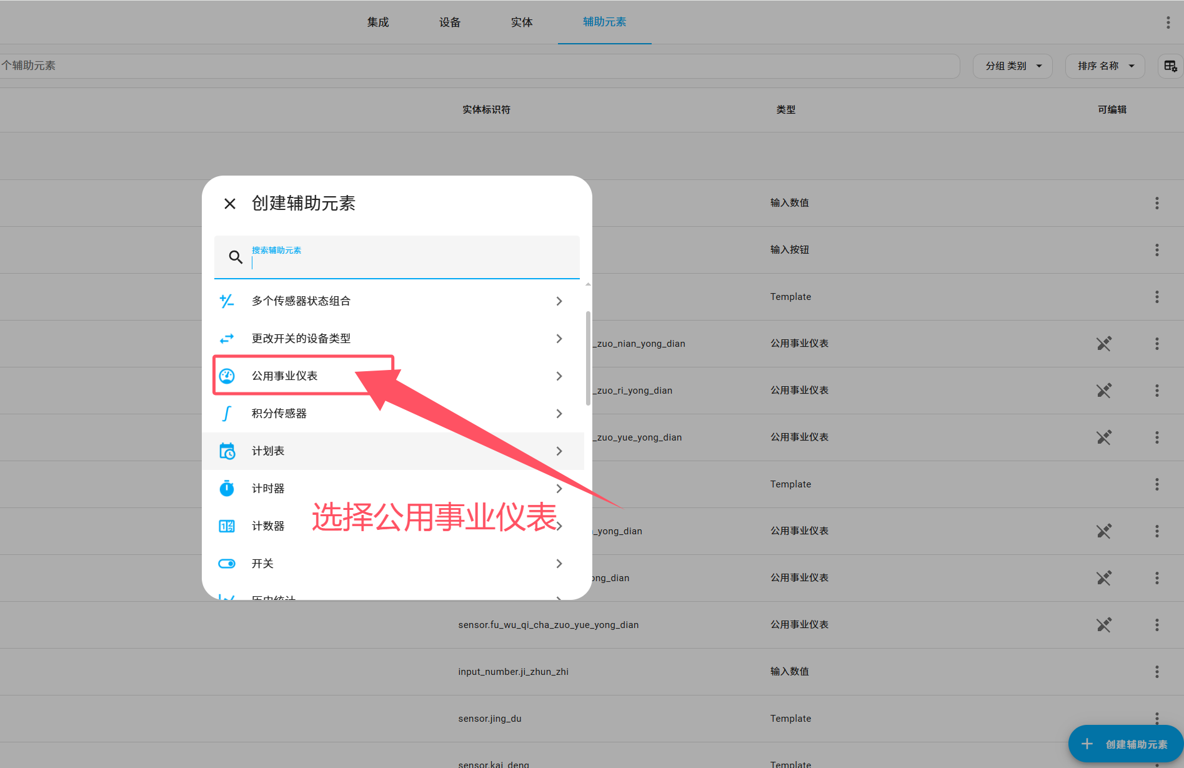The width and height of the screenshot is (1184, 768).
Task: Click the utility meter gauge icon
Action: point(227,376)
